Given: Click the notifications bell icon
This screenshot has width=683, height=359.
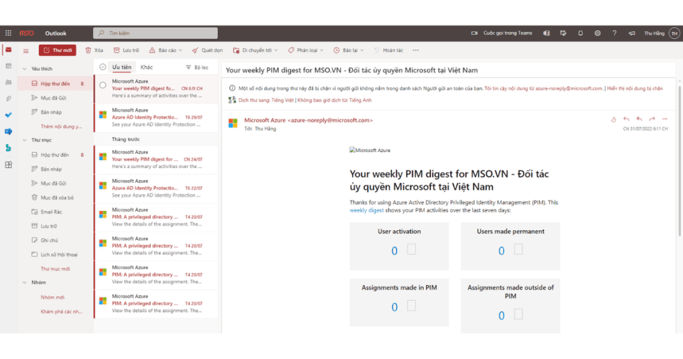Looking at the screenshot, I should (580, 33).
